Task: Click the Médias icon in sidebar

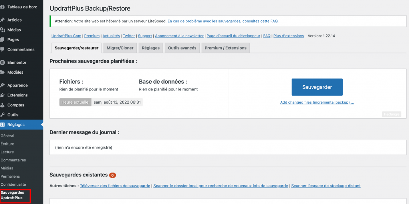Action: pyautogui.click(x=2, y=30)
